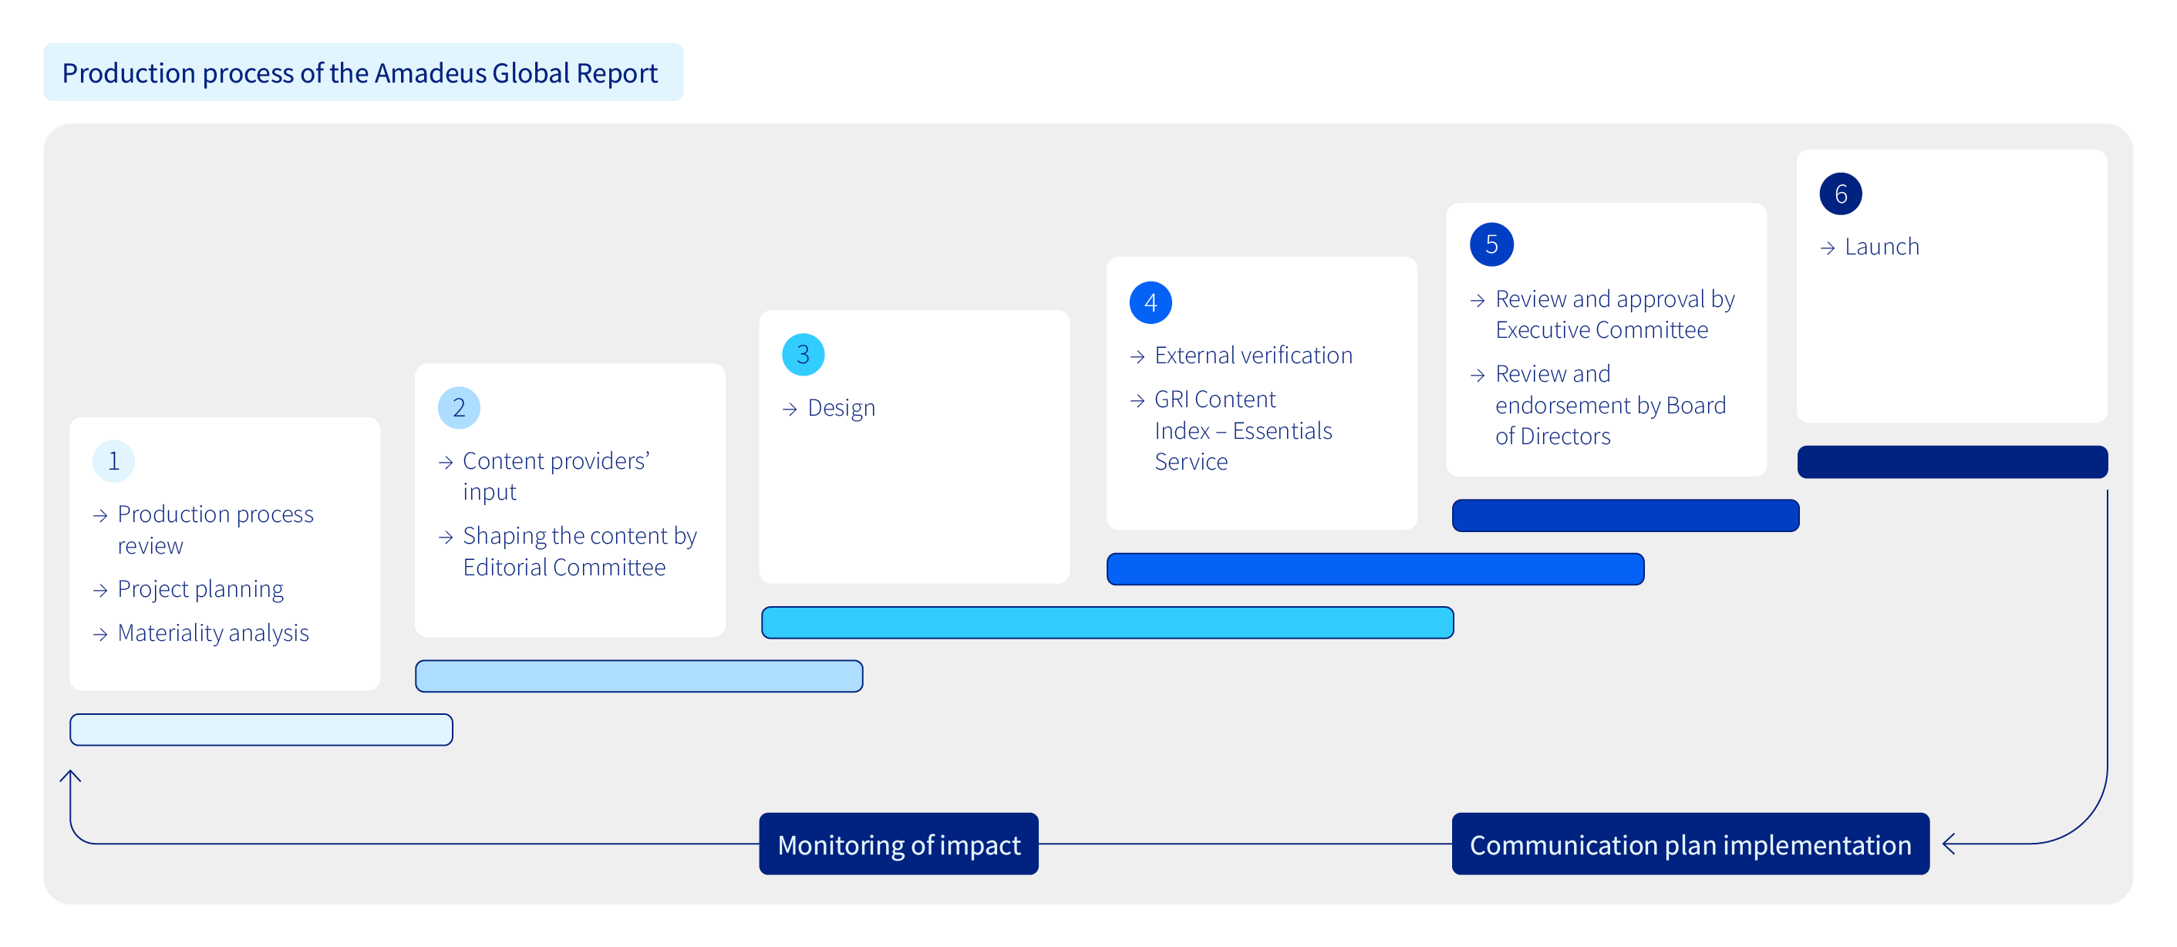Click the arrow beside Review and approval

pyautogui.click(x=1478, y=299)
